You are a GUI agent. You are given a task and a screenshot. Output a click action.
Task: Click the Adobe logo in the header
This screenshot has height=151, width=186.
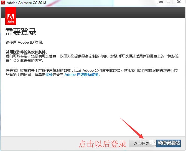pyautogui.click(x=11, y=16)
